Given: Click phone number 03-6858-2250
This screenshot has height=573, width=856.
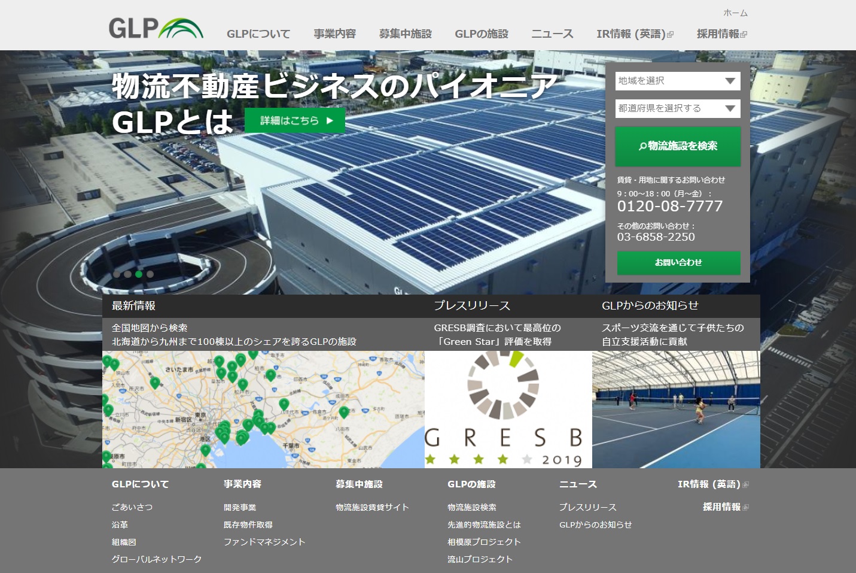Looking at the screenshot, I should 656,237.
